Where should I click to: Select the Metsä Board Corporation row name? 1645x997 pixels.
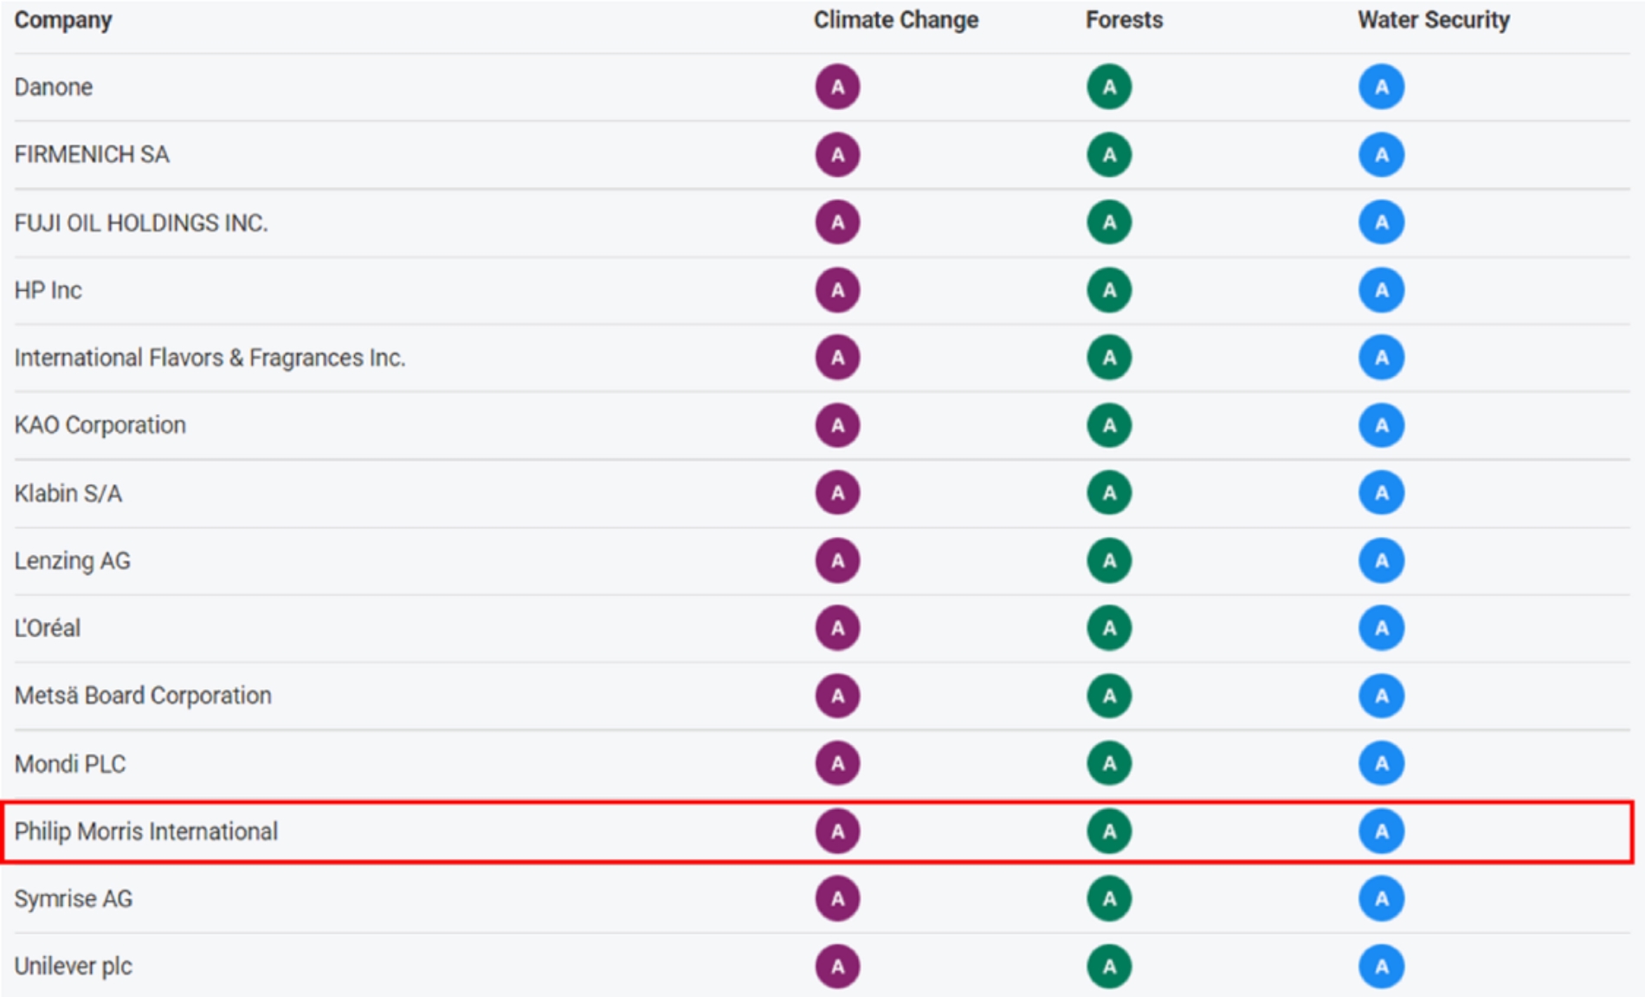click(143, 696)
